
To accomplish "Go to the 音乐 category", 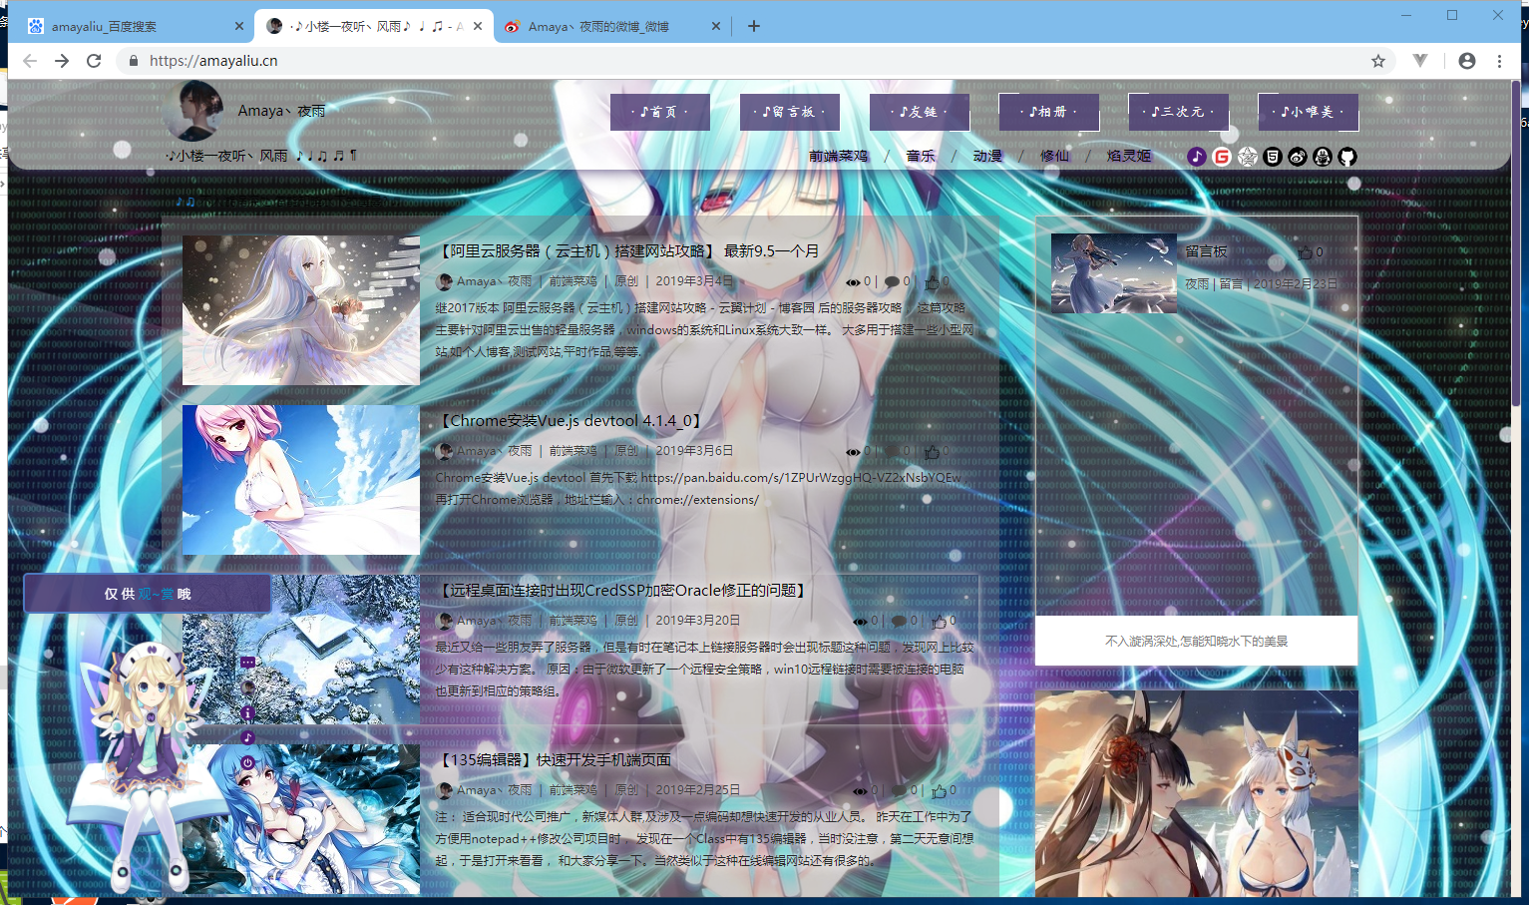I will tap(921, 157).
